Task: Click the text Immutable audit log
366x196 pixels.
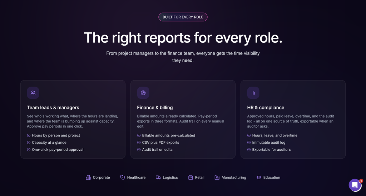Action: 269,143
